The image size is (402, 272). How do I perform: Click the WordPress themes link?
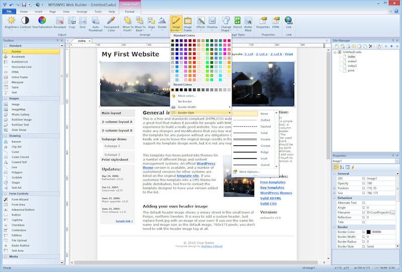276,193
